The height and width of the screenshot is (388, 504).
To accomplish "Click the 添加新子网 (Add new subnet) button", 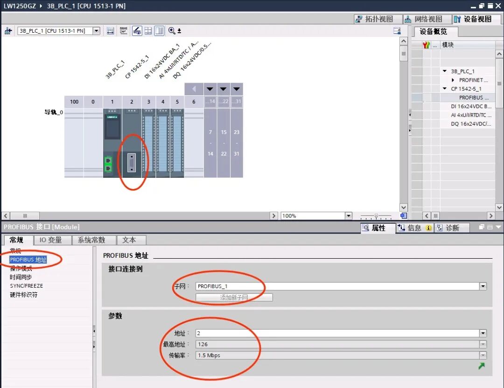I will pos(234,297).
